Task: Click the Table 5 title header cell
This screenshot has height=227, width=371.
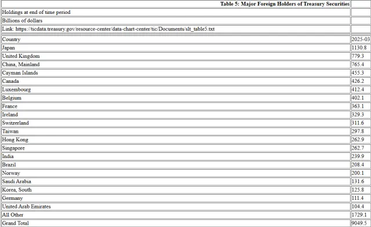Action: coord(176,4)
